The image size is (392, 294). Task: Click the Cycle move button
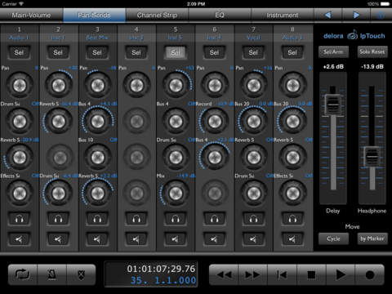pos(333,238)
